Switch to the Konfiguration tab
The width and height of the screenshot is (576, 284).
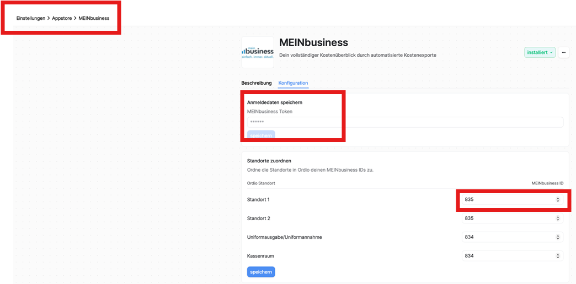point(293,83)
